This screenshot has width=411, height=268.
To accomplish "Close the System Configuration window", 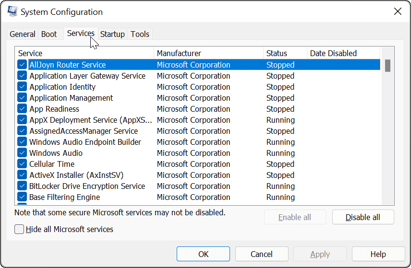I will (x=397, y=12).
